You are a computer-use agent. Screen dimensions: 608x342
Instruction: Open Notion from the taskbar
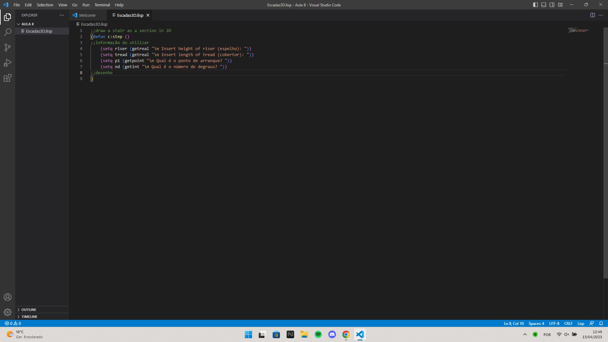click(290, 334)
